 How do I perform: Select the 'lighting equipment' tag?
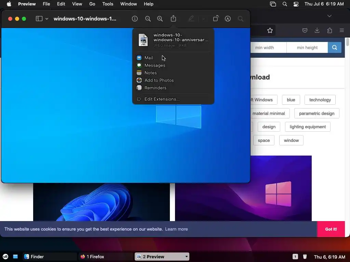308,127
